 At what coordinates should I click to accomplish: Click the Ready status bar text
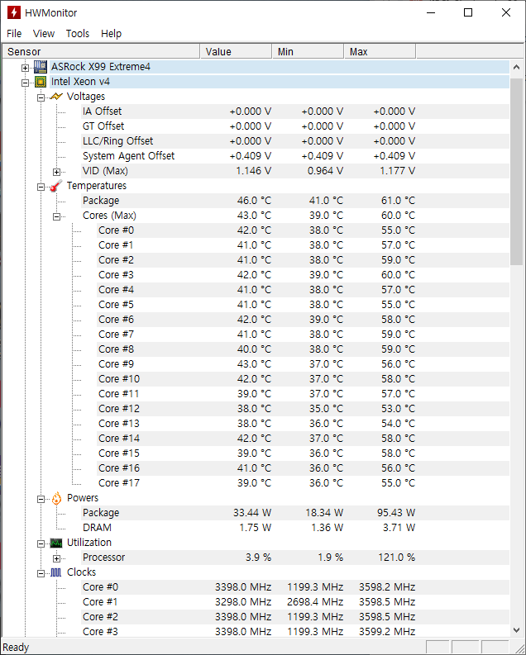16,648
